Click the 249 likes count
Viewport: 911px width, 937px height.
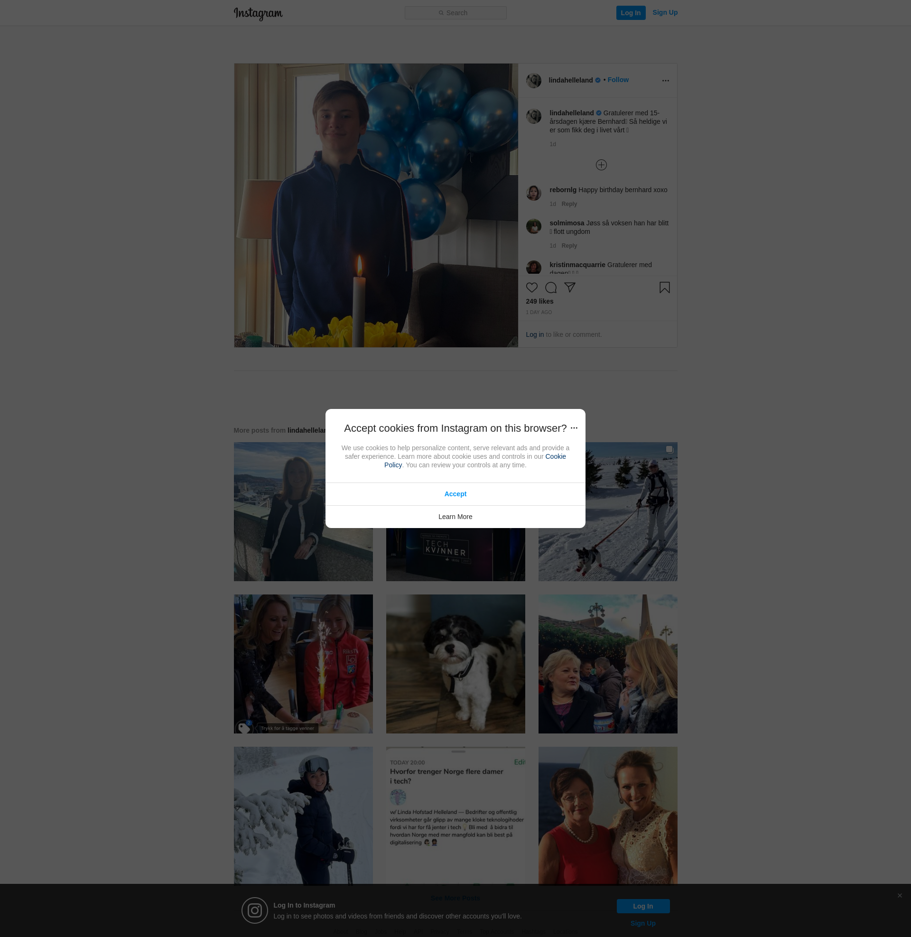point(539,301)
